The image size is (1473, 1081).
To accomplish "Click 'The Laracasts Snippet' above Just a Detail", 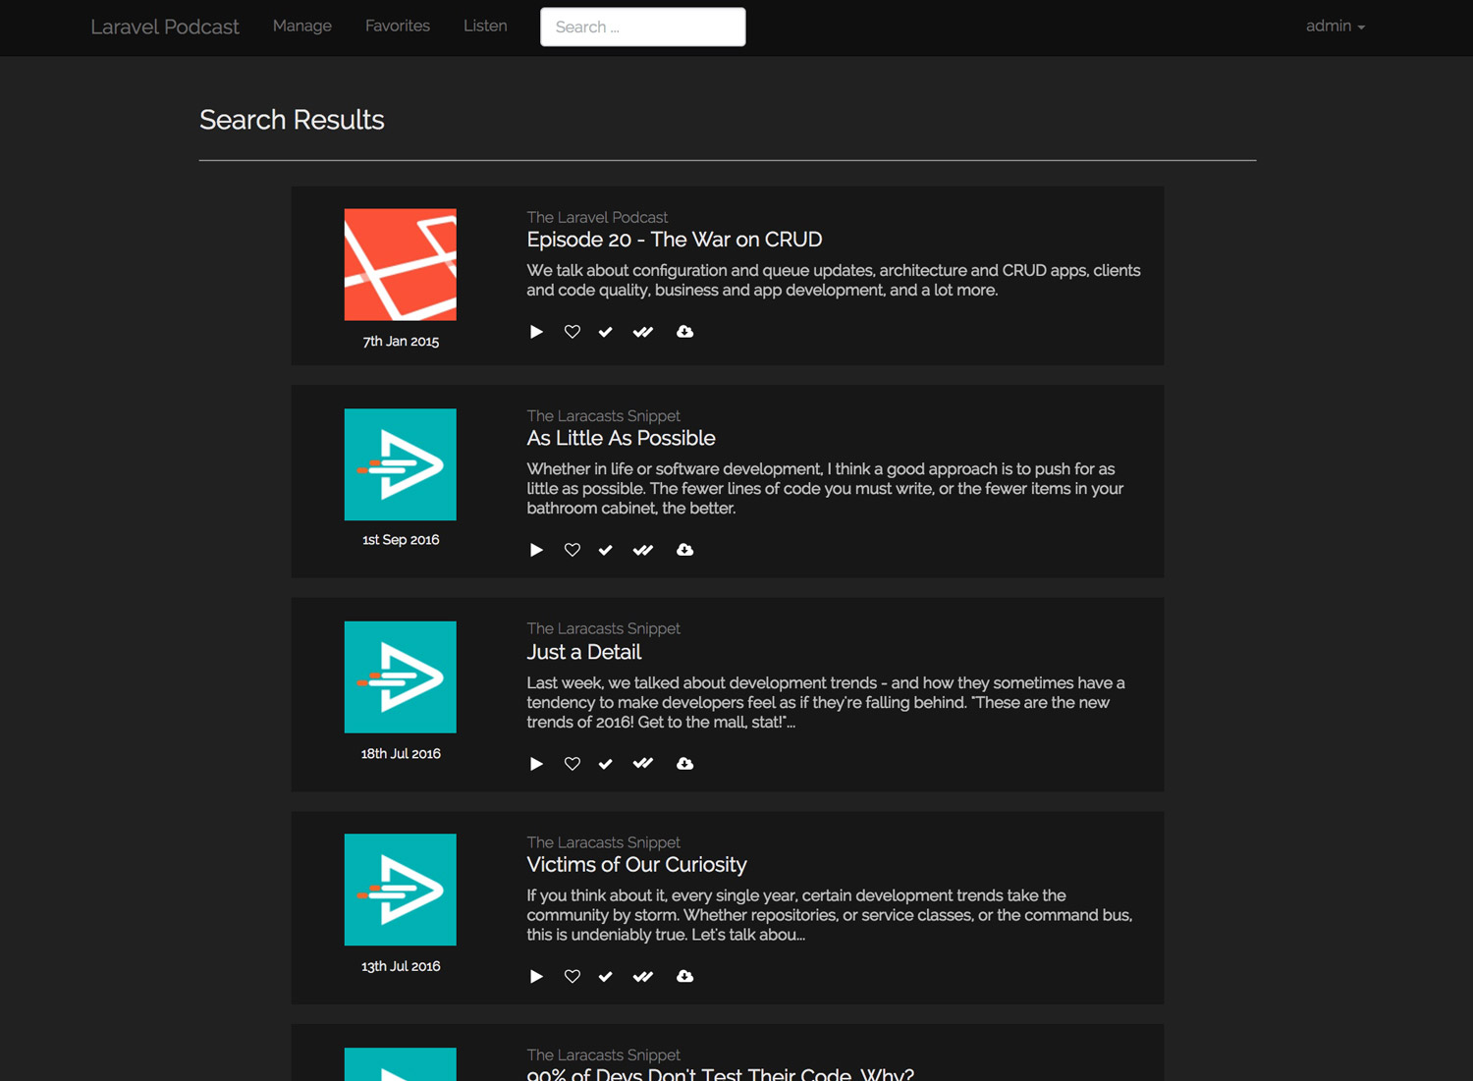I will [x=603, y=628].
